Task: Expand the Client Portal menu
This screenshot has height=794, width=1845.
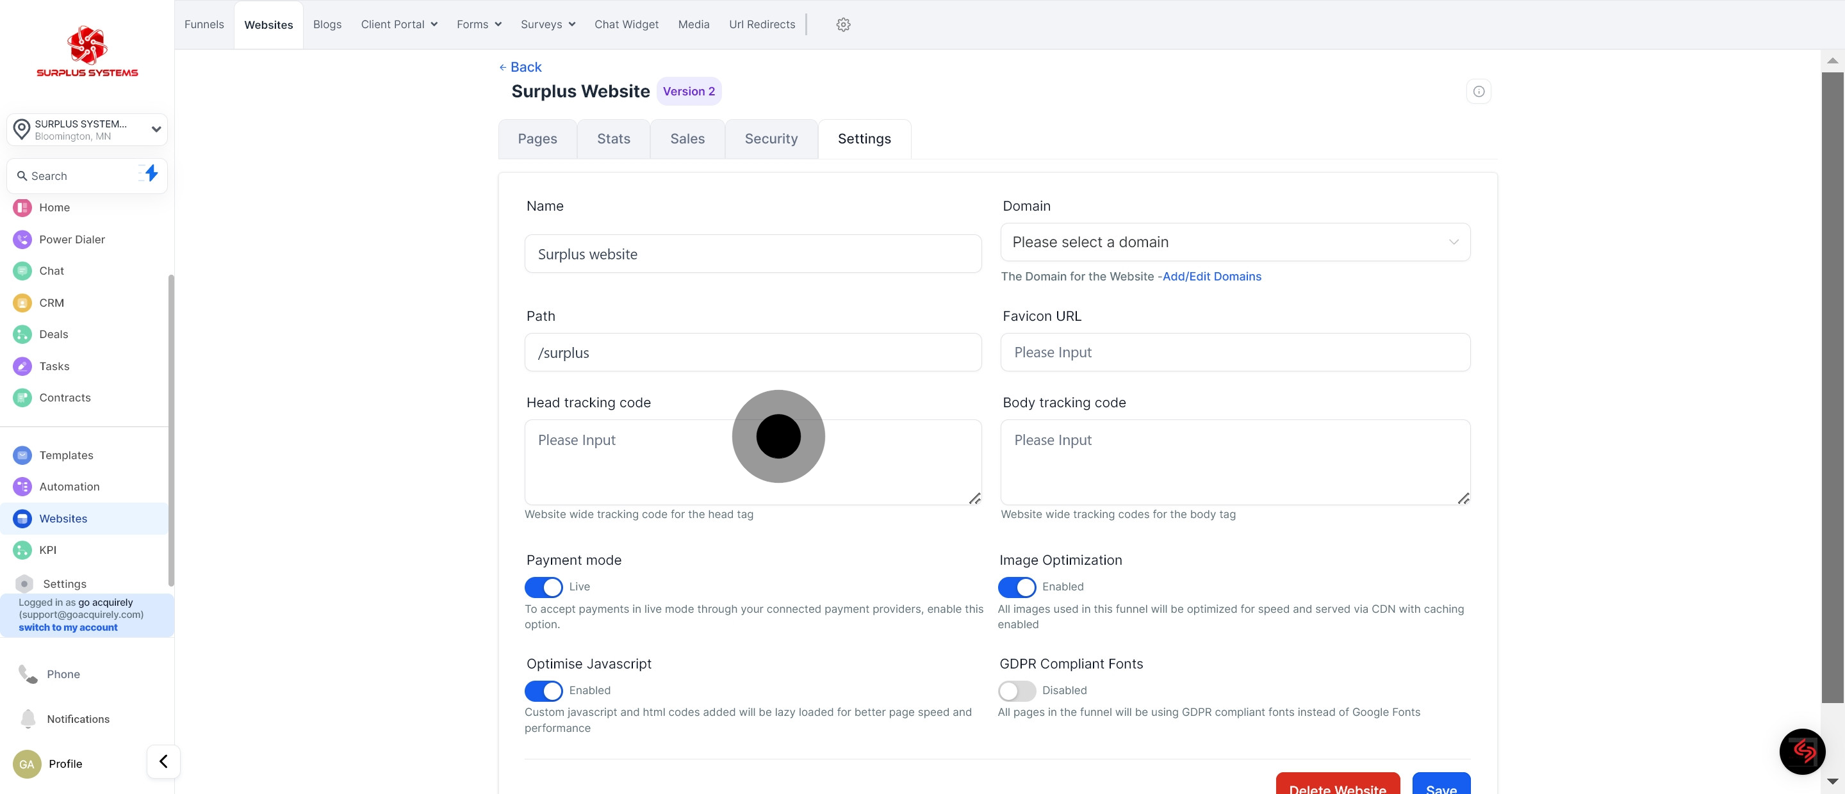Action: [x=399, y=24]
